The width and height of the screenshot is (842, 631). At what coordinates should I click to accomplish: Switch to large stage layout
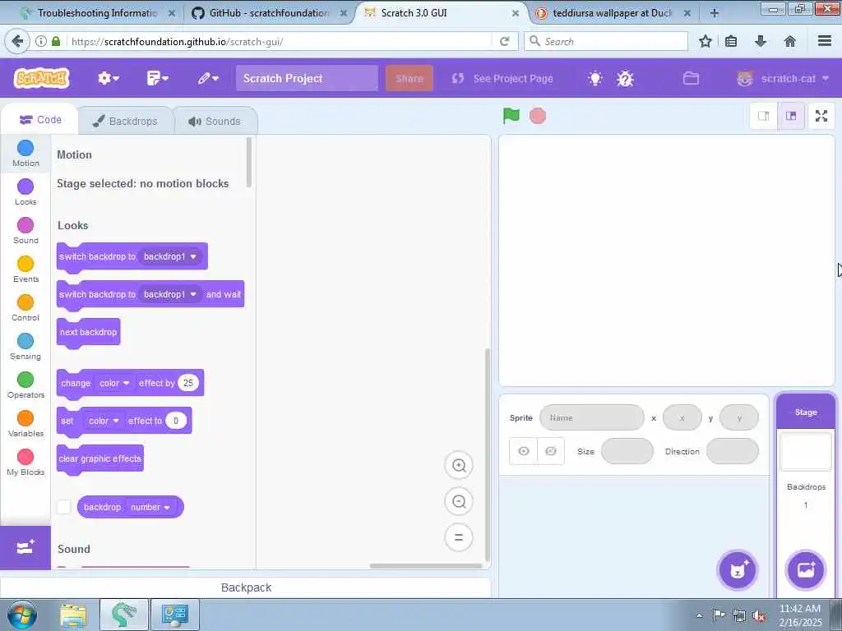point(791,115)
